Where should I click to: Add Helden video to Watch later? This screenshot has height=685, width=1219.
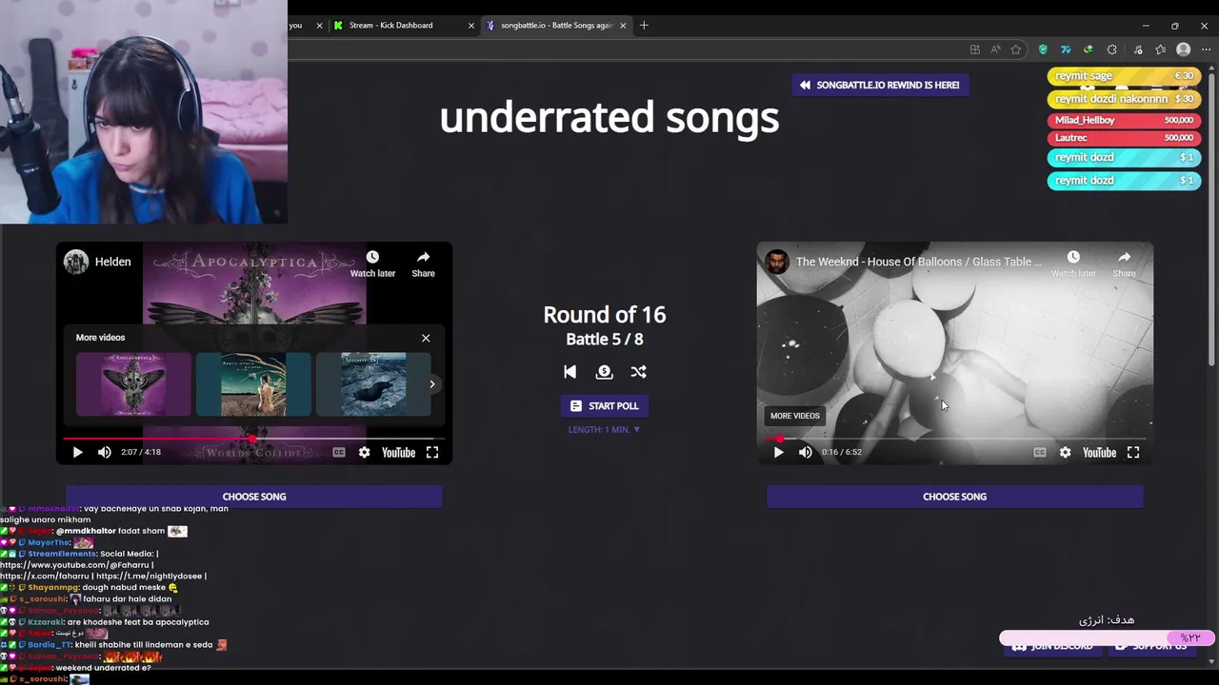click(372, 264)
